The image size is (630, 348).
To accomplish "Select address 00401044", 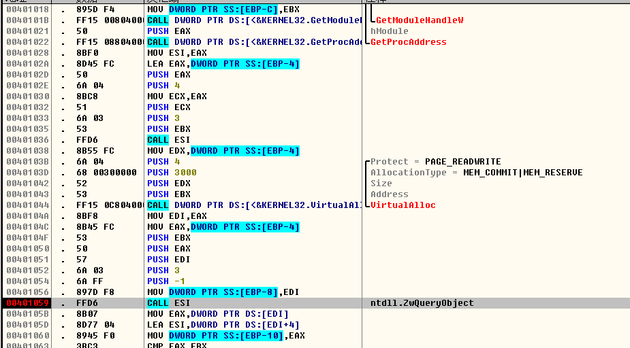I will pyautogui.click(x=27, y=205).
